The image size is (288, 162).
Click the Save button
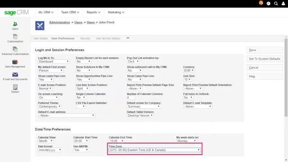265,50
